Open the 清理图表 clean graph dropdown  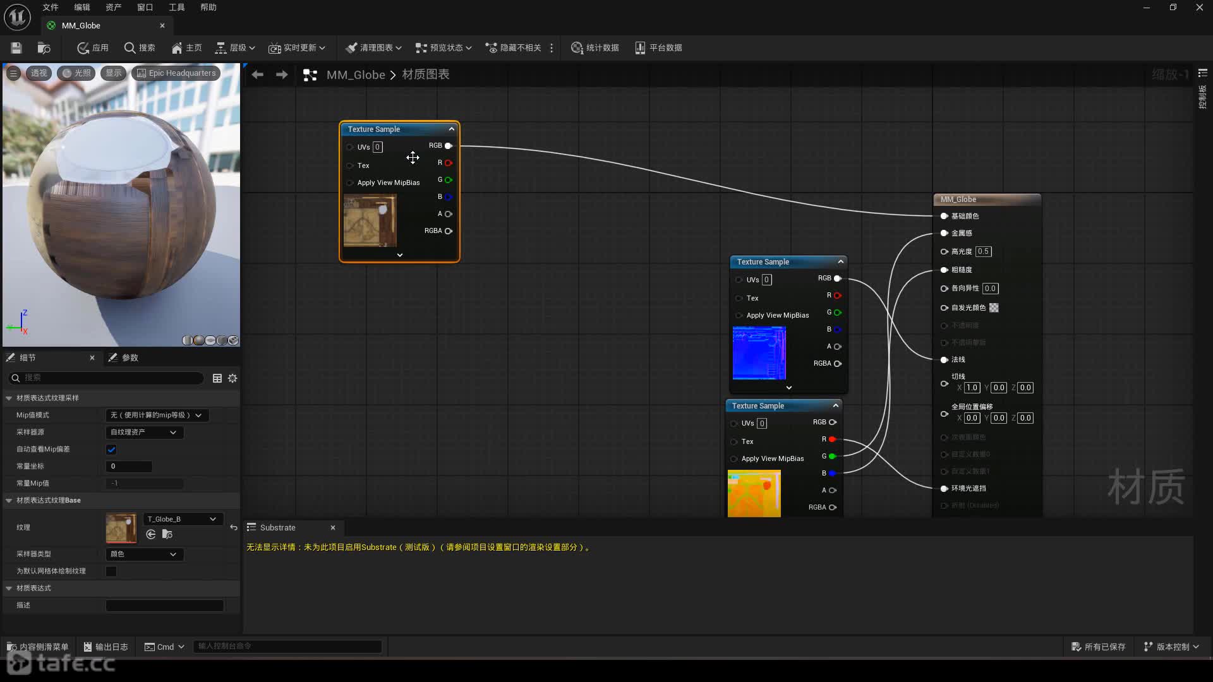373,48
